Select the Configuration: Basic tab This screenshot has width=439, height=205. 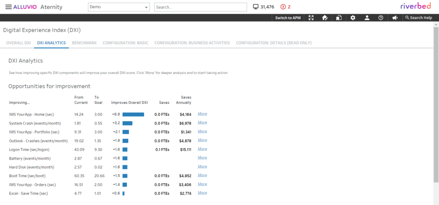tap(126, 43)
